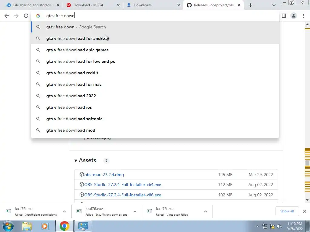Click the '102 MB' size text

225,195
